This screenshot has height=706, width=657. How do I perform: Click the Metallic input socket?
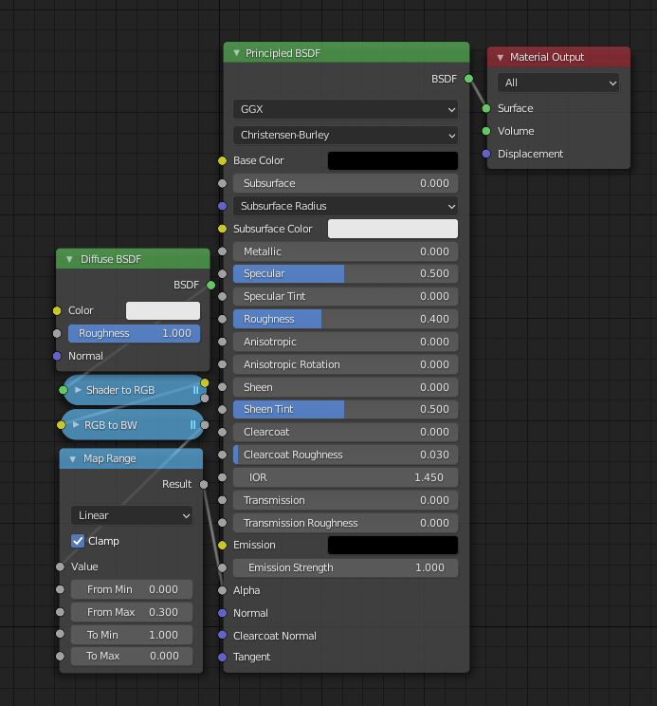coord(222,251)
